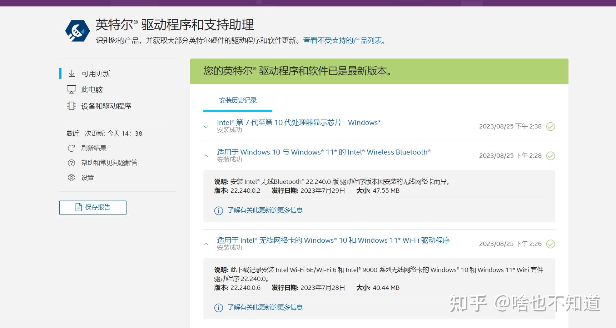Viewport: 616px width, 328px height.
Task: Open the 查看不受支持的产品列表 link
Action: click(x=345, y=40)
